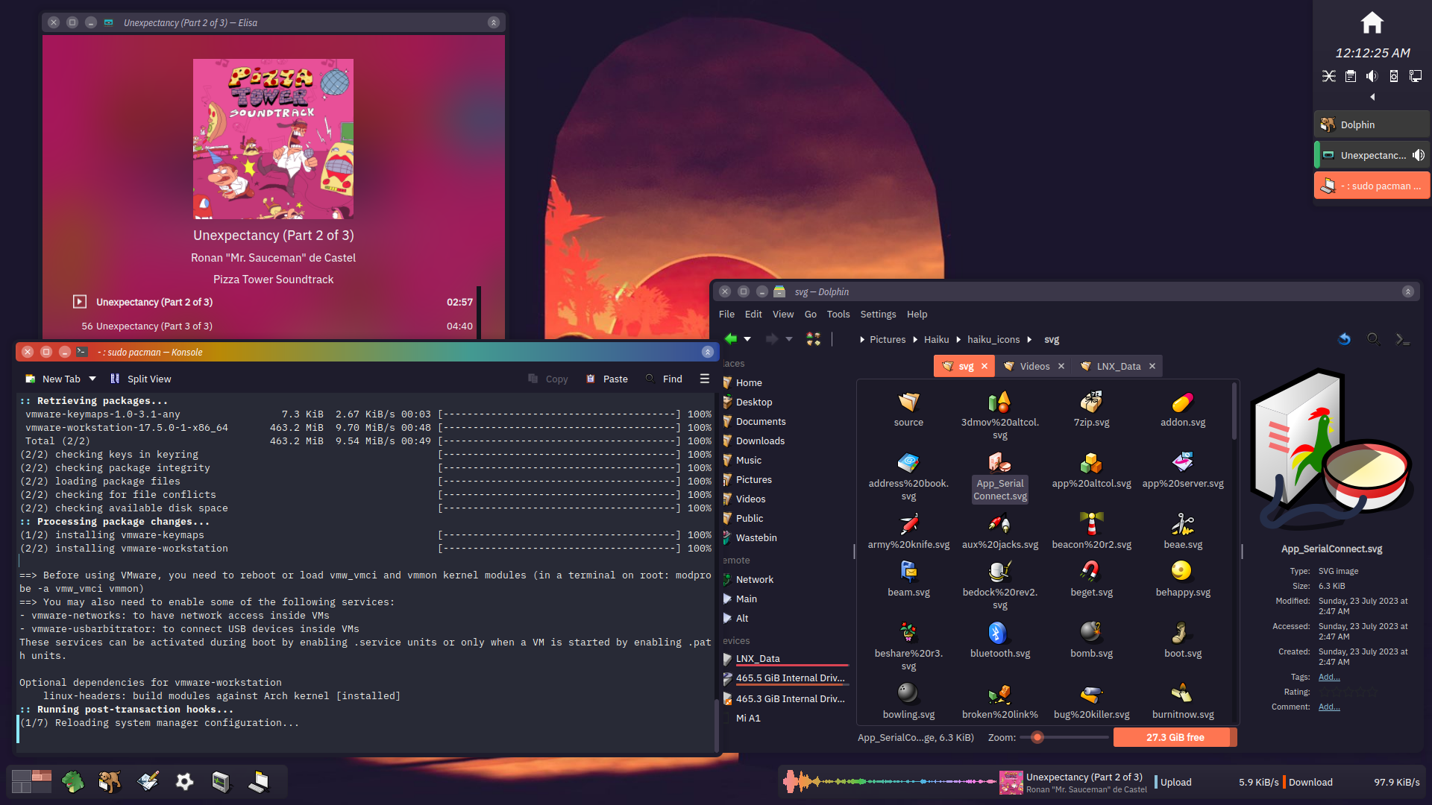
Task: Open New Tab dropdown arrow in Konsole
Action: (92, 379)
